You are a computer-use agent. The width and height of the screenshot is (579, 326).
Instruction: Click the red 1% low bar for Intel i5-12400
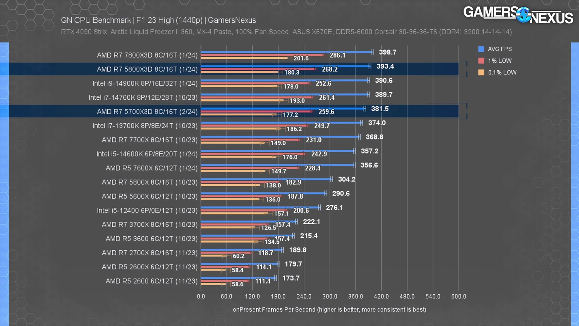pos(244,211)
